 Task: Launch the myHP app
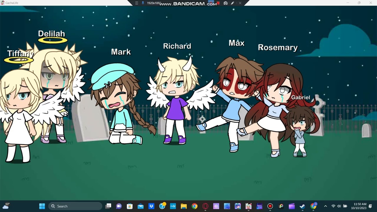[x=173, y=206]
